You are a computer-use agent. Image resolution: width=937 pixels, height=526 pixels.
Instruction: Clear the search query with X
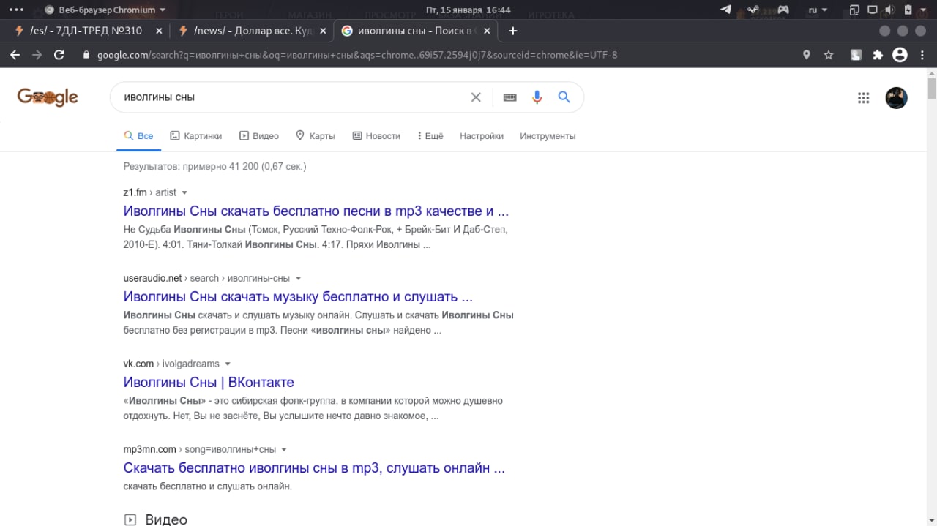click(x=476, y=97)
